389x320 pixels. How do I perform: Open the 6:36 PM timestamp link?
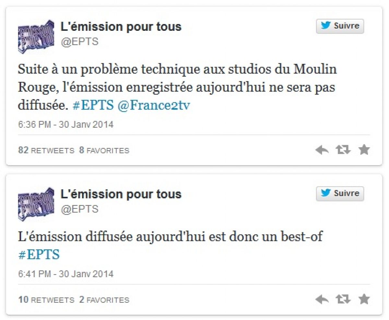(66, 124)
